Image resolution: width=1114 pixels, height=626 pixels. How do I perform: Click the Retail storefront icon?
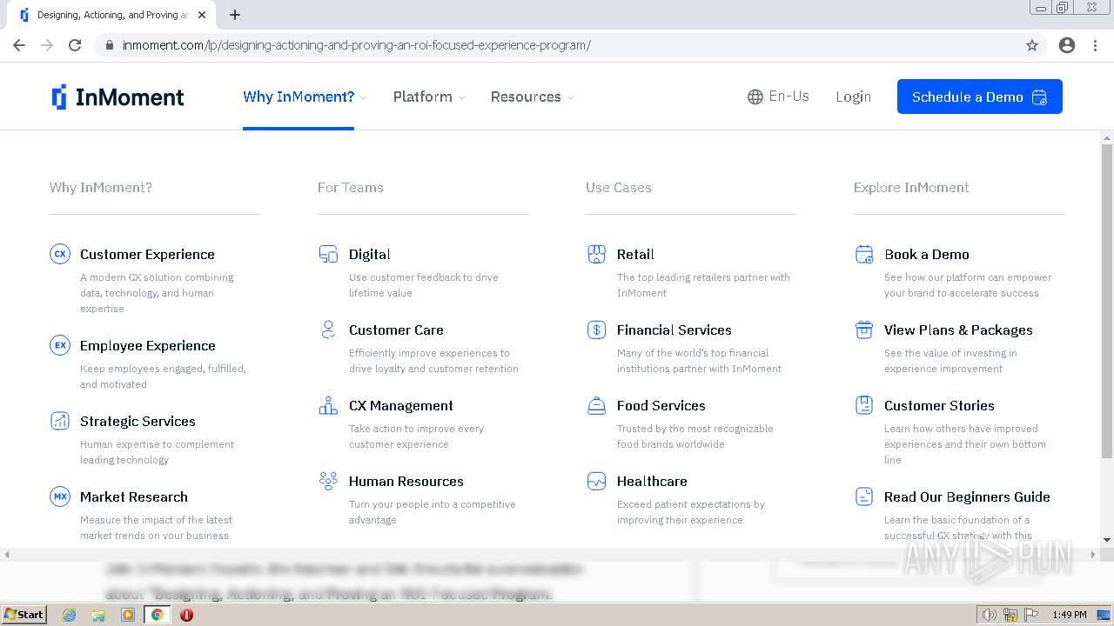[x=596, y=254]
